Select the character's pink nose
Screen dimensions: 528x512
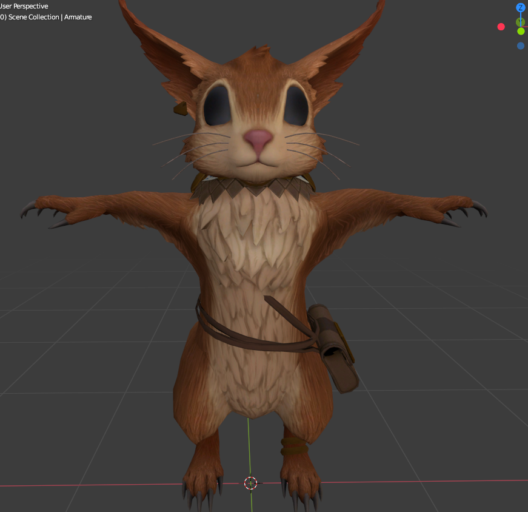pos(258,140)
